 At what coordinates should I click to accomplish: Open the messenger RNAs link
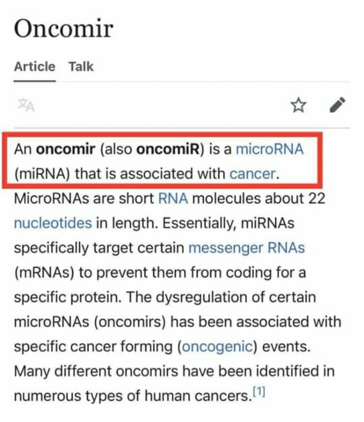246,248
